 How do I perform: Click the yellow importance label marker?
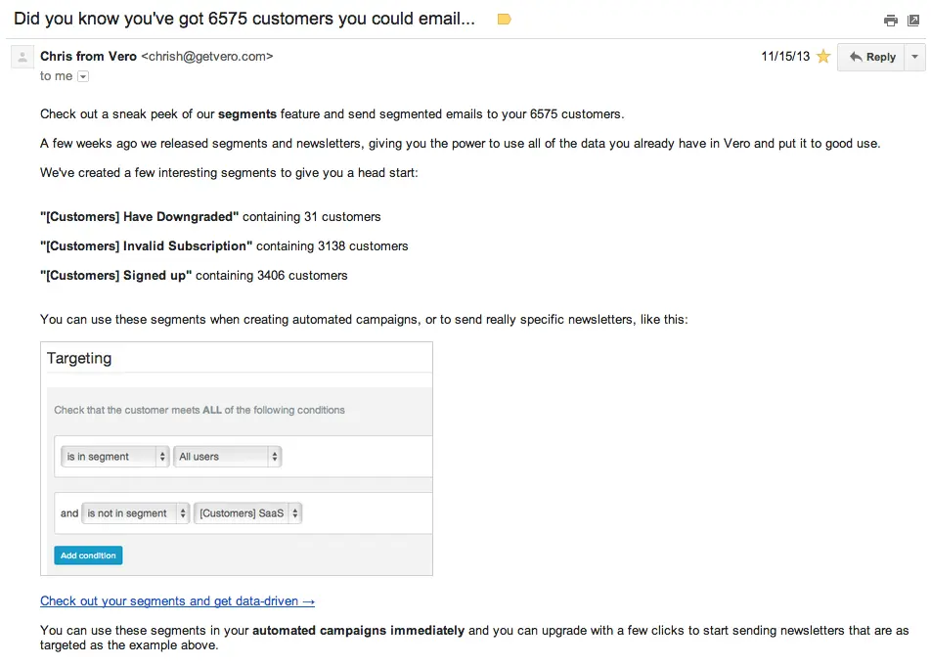coord(505,20)
